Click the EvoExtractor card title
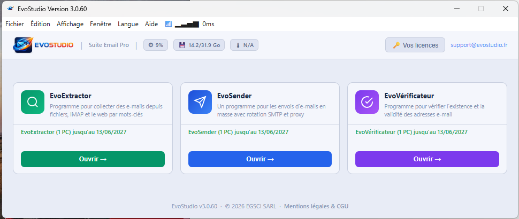Viewport: 519px width, 219px height. [x=71, y=96]
